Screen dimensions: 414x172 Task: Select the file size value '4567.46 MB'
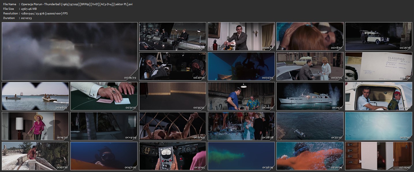tap(29, 9)
